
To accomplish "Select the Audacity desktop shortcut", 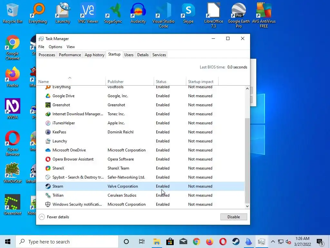I will [x=138, y=13].
